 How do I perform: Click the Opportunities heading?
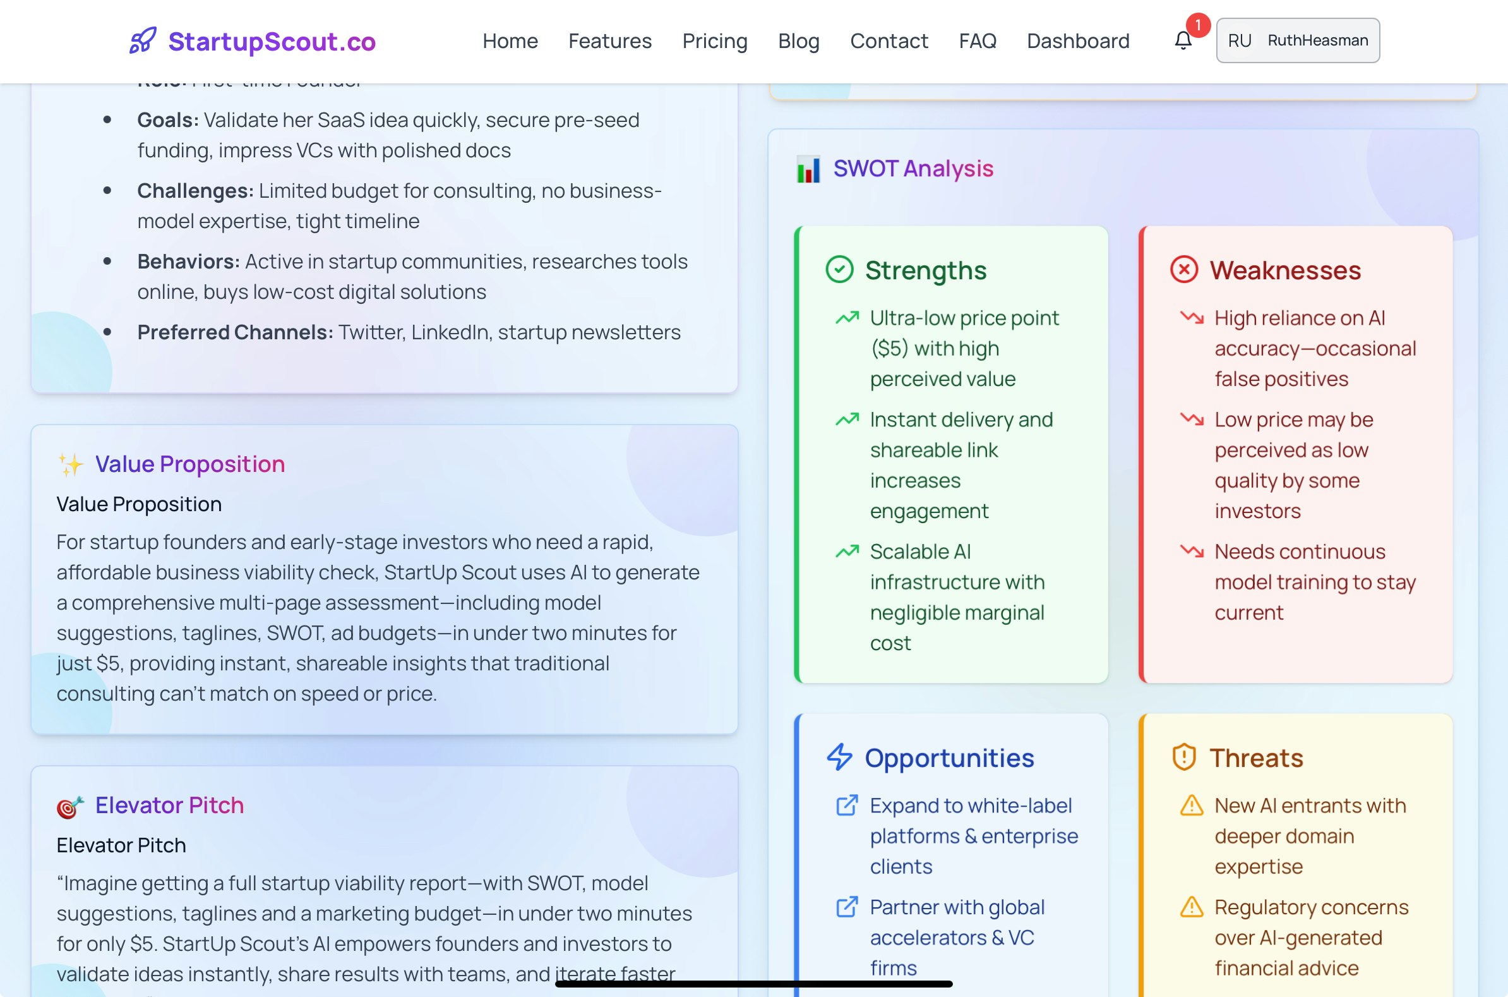tap(949, 758)
